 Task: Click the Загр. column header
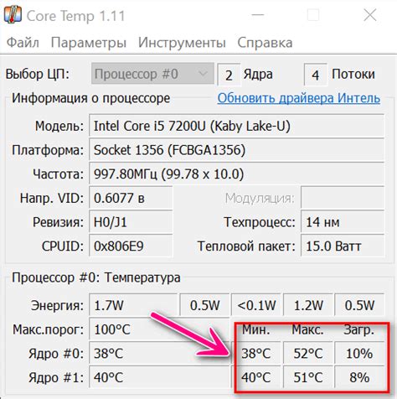click(x=358, y=330)
